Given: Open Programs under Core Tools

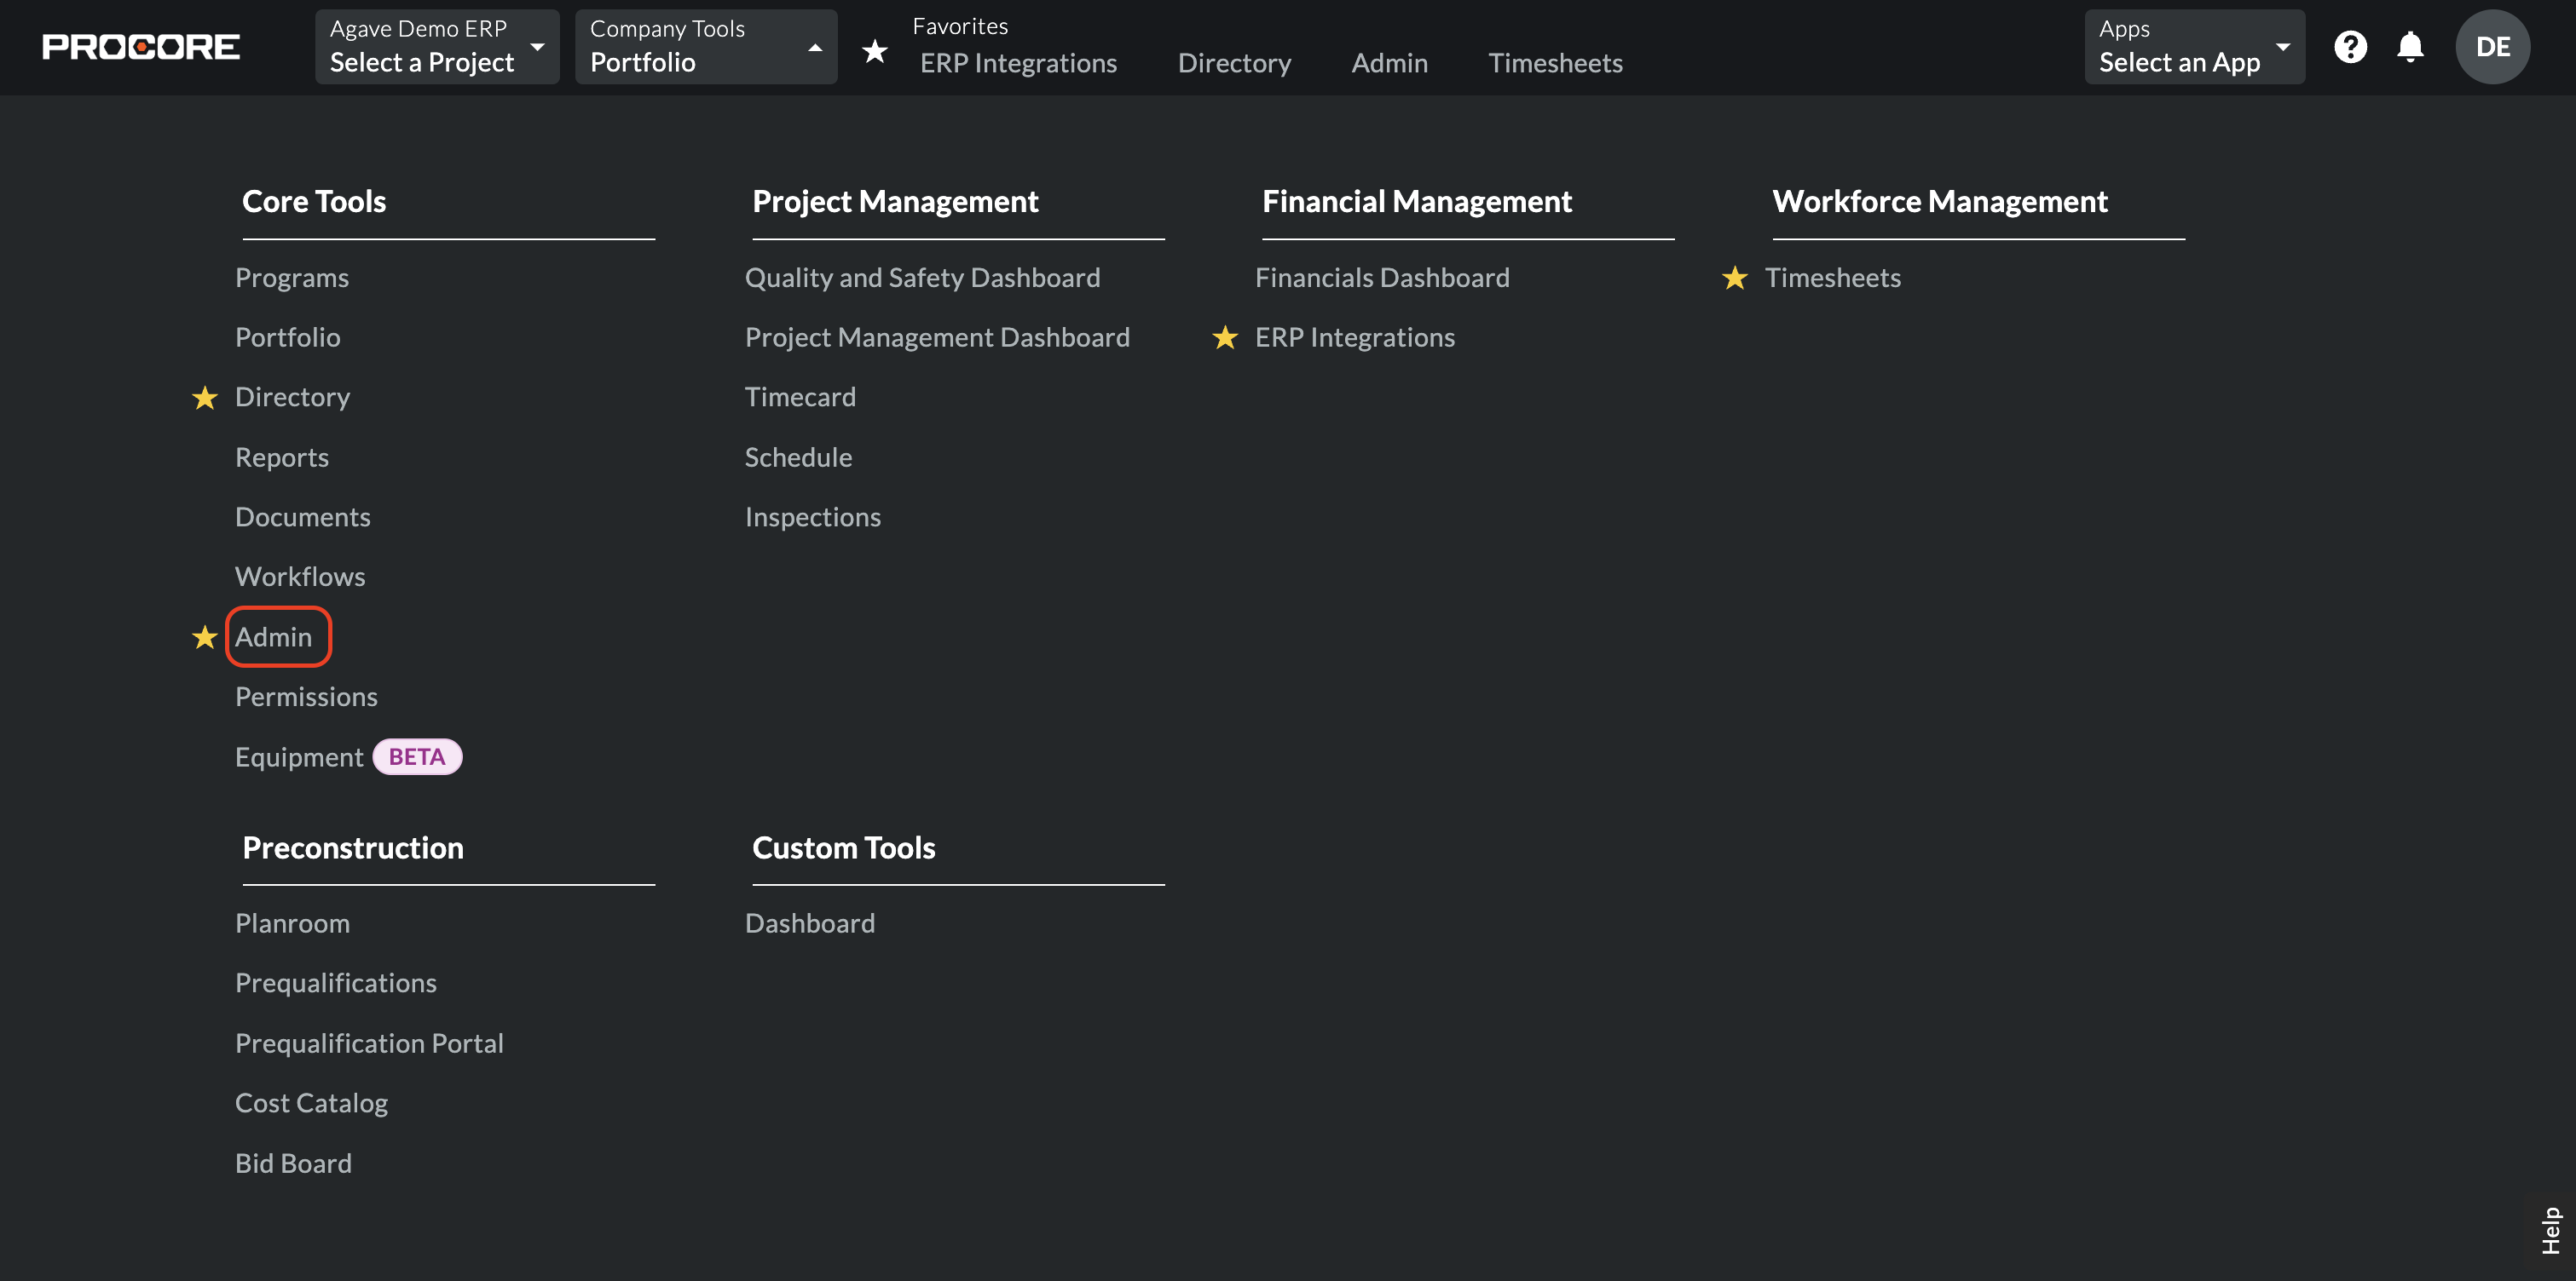Looking at the screenshot, I should pos(292,278).
